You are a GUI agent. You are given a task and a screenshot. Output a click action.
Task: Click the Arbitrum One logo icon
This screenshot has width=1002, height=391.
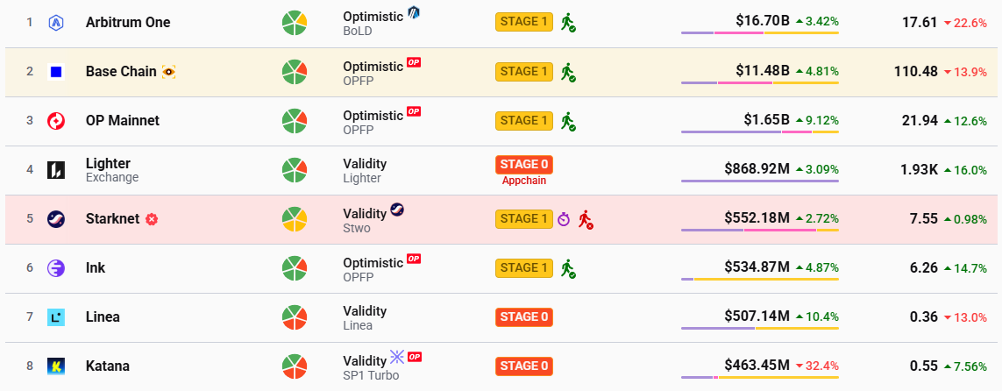[x=56, y=22]
